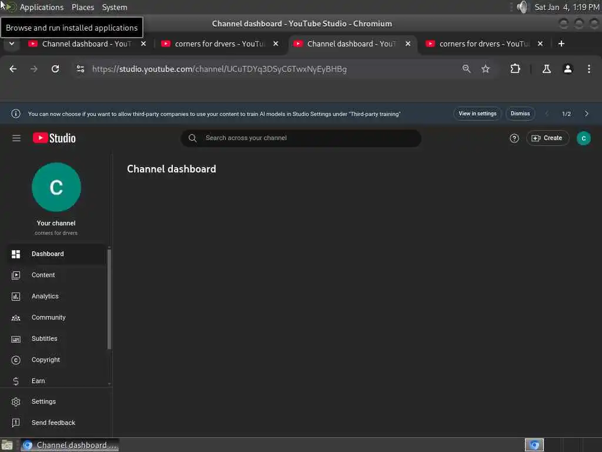Open the Subtitles section icon
Viewport: 602px width, 452px height.
pos(16,339)
